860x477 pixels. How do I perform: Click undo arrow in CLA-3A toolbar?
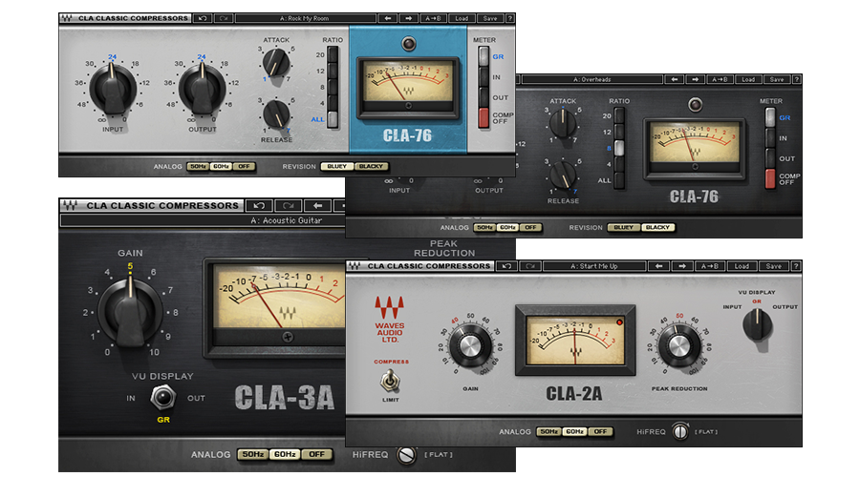click(259, 205)
